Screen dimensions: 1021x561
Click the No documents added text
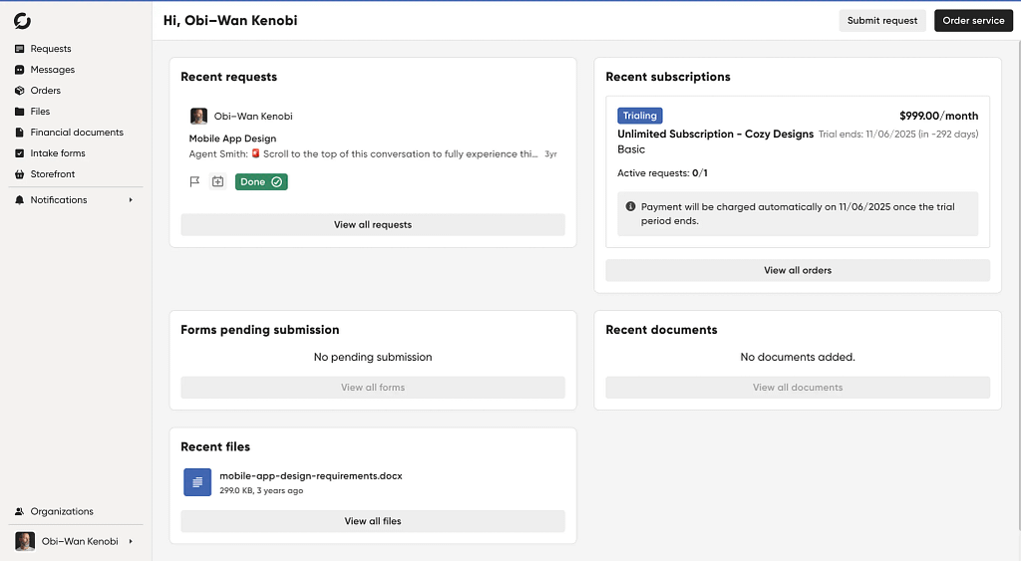coord(798,357)
